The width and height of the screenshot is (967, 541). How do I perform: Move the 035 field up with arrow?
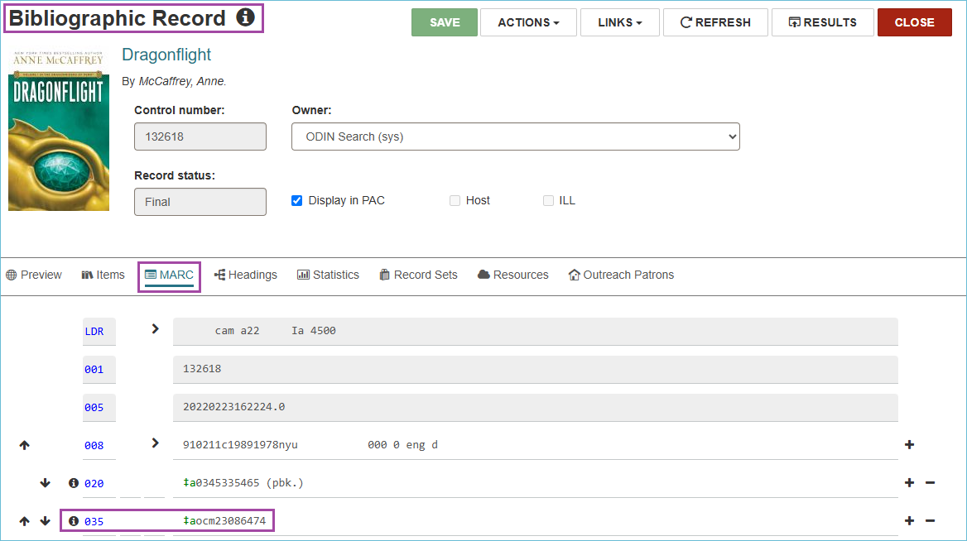point(24,521)
